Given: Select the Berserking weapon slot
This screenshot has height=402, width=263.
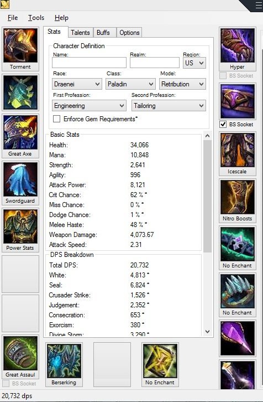Looking at the screenshot, I should click(64, 364).
